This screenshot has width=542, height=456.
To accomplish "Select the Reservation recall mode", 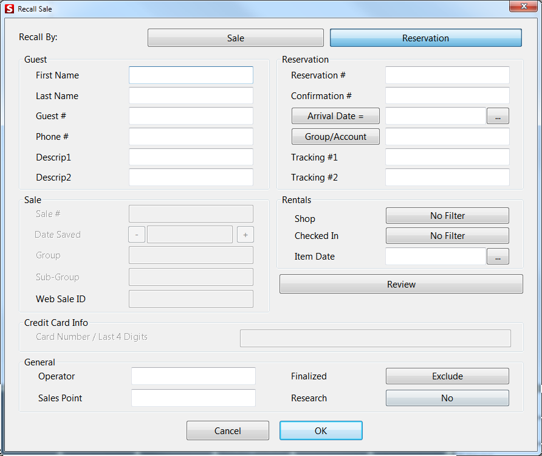I will click(425, 38).
